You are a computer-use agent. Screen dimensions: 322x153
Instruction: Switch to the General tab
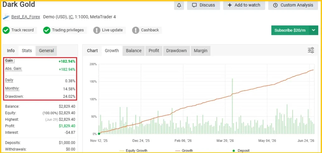click(x=47, y=51)
